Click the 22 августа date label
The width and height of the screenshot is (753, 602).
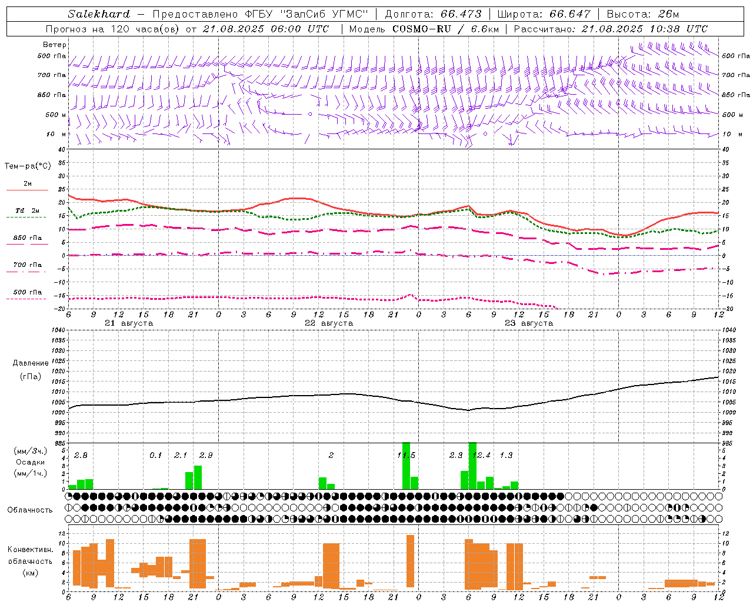coord(329,323)
